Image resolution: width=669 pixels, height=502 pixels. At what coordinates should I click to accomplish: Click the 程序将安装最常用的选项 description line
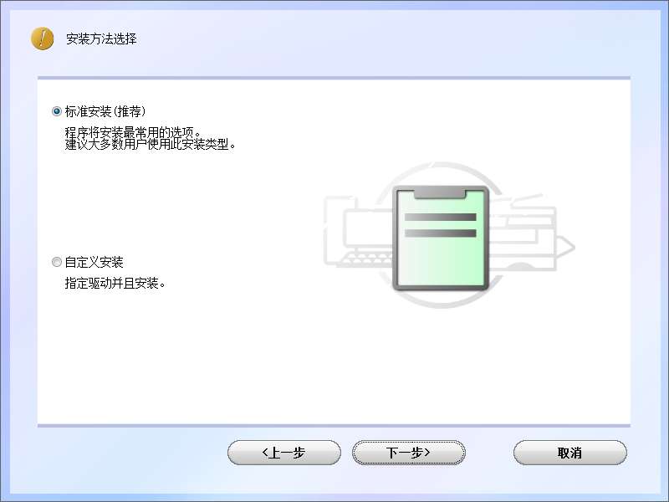point(133,132)
